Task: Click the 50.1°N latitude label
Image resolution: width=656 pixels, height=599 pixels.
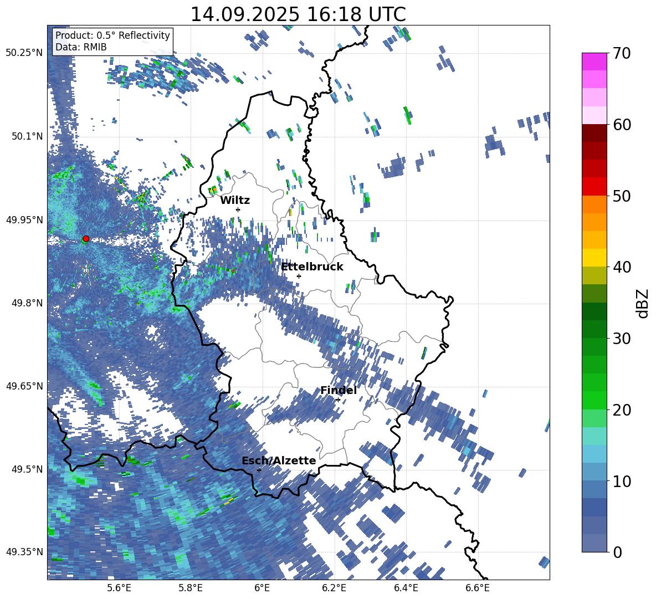Action: pos(27,136)
